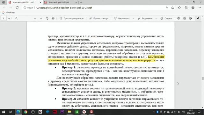Image resolution: width=204 pixels, height=115 pixels.
Task: Zoom in with the plus button
Action: [41, 19]
